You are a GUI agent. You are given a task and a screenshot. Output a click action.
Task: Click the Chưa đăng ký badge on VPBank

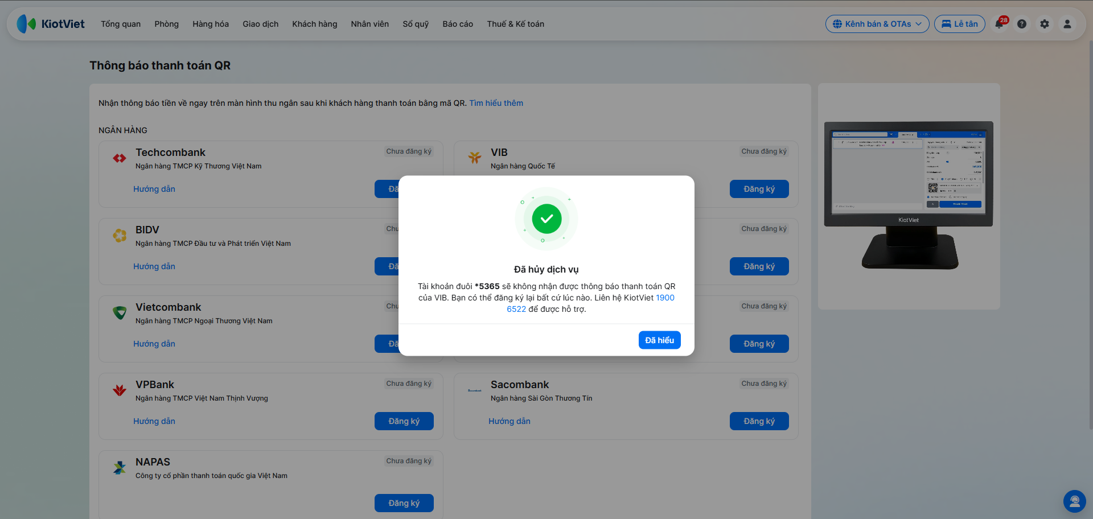(x=409, y=384)
